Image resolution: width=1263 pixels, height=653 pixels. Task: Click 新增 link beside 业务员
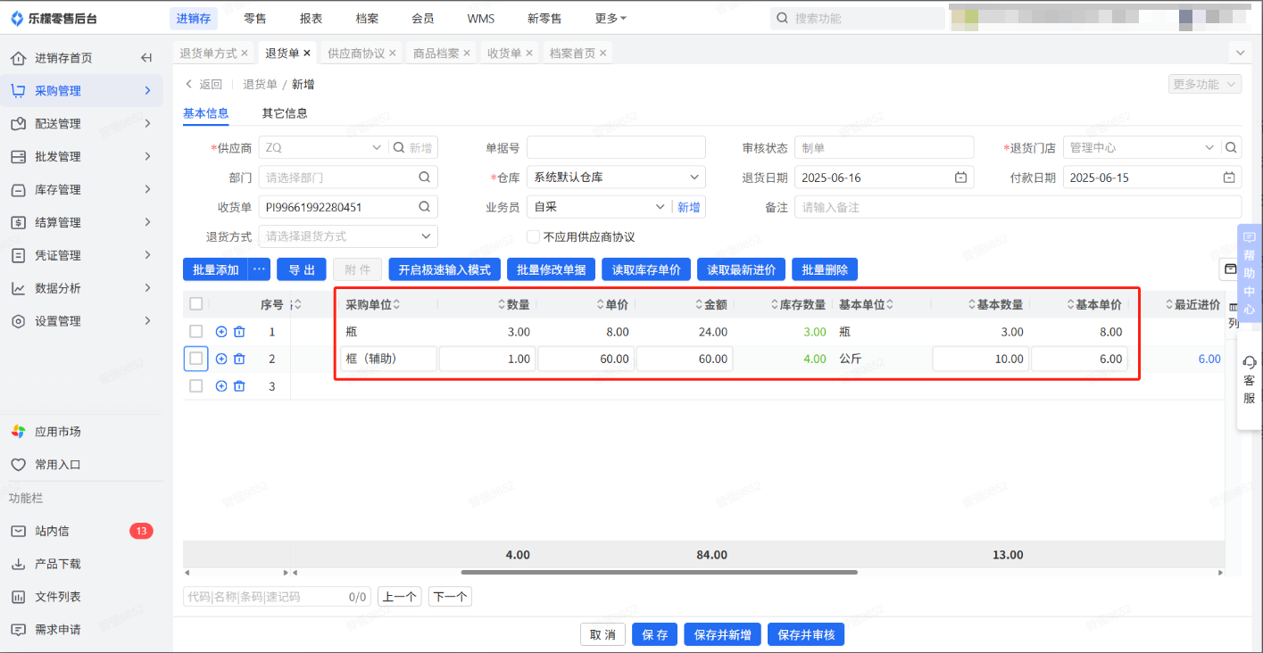point(689,207)
